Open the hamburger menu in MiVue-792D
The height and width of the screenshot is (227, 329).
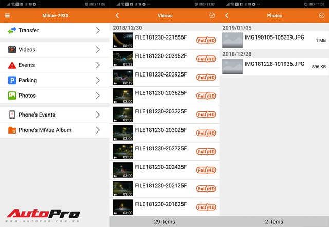[7, 16]
